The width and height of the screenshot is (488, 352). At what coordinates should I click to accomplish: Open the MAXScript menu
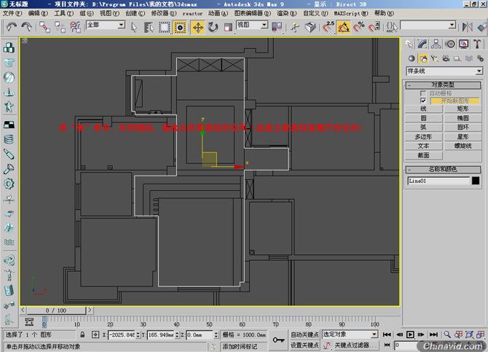(x=351, y=13)
